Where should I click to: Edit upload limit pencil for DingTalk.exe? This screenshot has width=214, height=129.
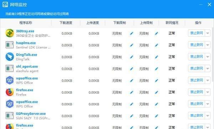157,57
